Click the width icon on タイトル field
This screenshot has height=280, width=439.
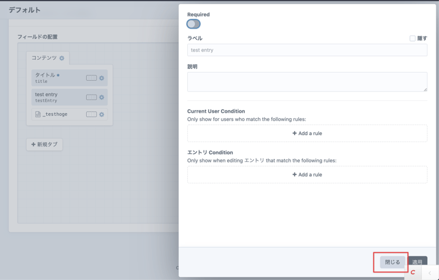tap(91, 78)
